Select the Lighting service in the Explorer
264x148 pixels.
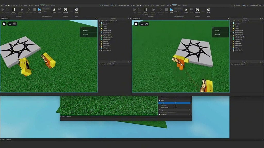(105, 29)
